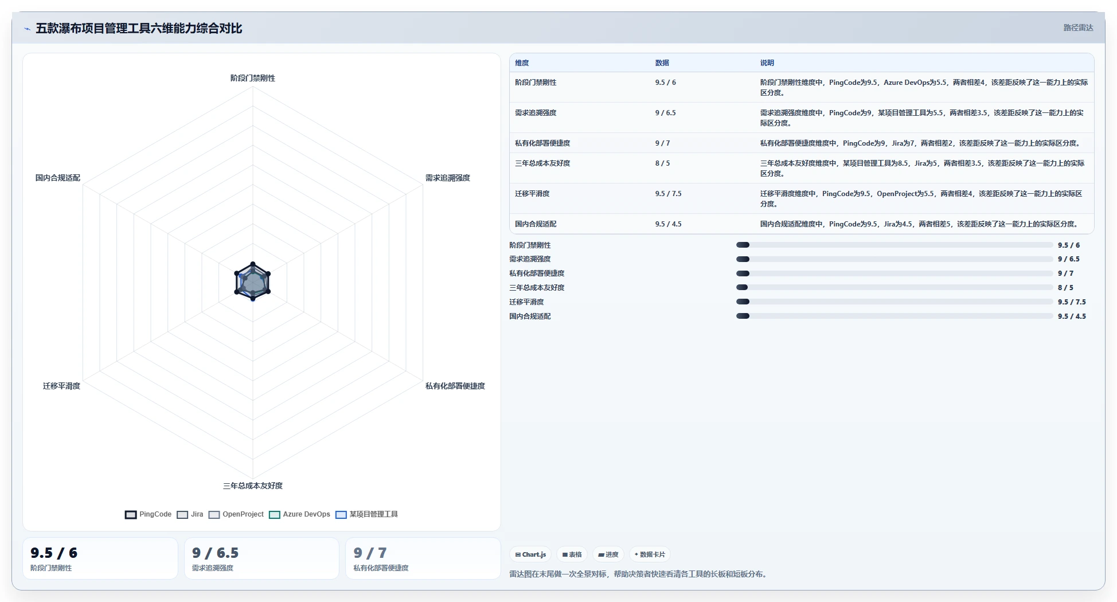The image size is (1117, 602).
Task: Click table data value 9.5 / 7.5
Action: tap(669, 194)
